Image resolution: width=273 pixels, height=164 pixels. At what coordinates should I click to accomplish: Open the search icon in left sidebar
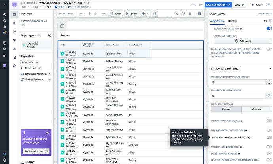[x=4, y=20]
